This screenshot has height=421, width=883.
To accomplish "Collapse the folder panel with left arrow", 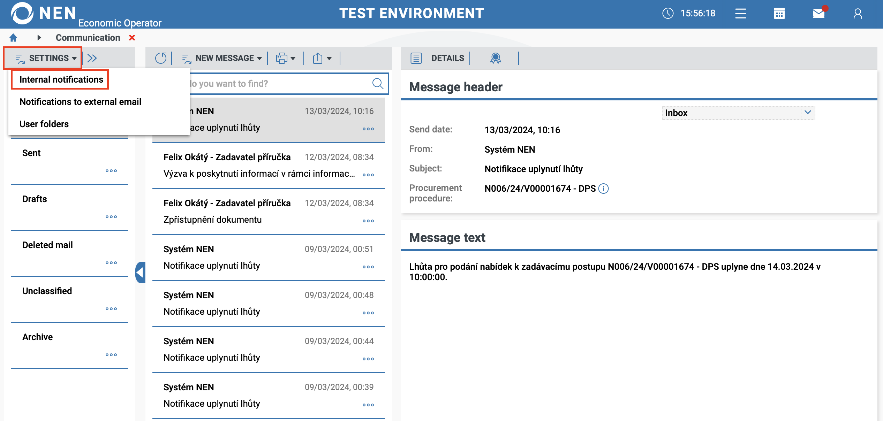I will (140, 273).
